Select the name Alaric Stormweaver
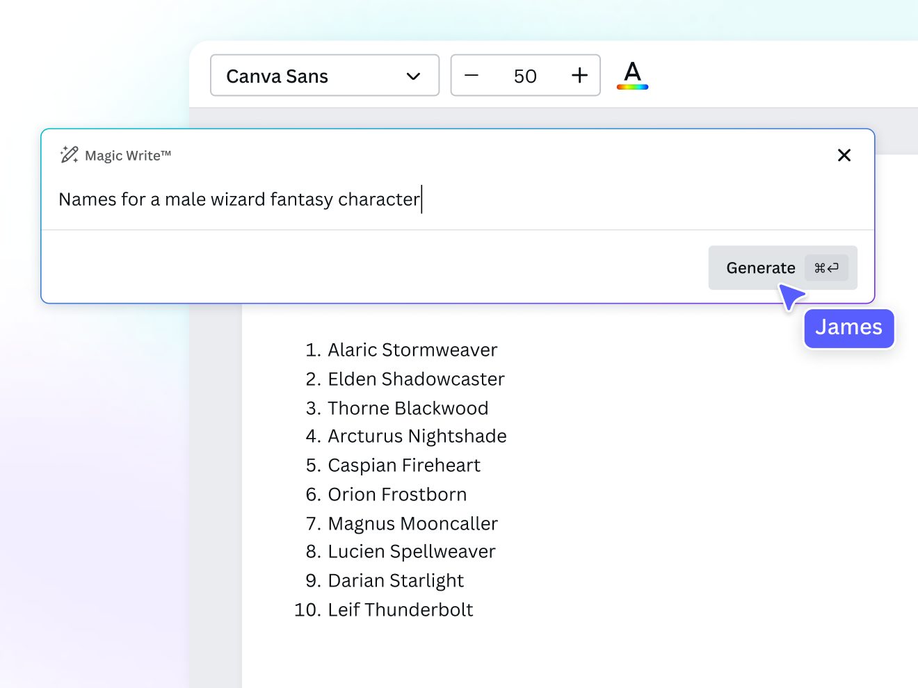 (412, 350)
